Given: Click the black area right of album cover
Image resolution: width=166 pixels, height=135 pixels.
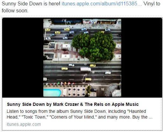Looking at the screenshot, I should 142,58.
